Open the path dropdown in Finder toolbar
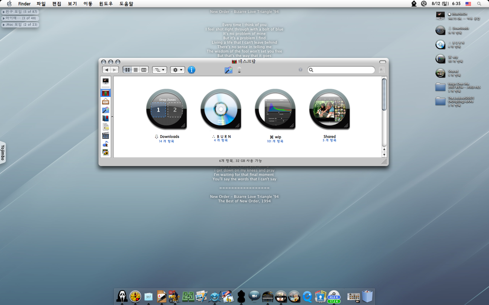The image size is (489, 305). coord(159,70)
